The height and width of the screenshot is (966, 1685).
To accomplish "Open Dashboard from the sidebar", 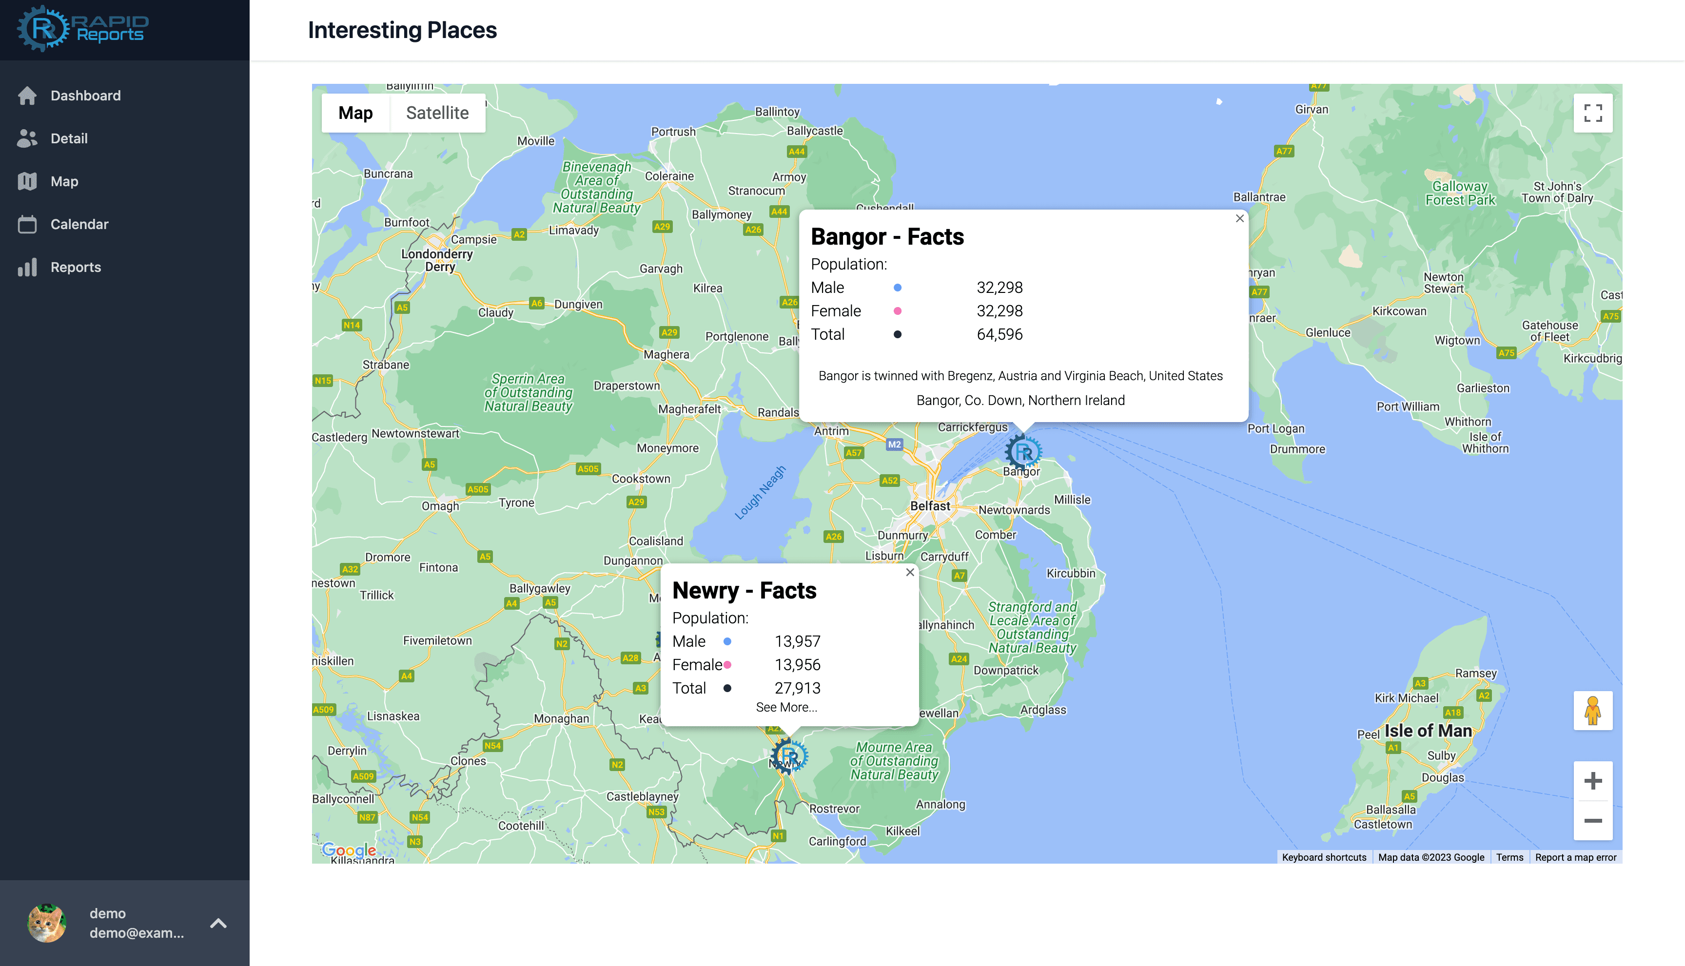I will 85,96.
